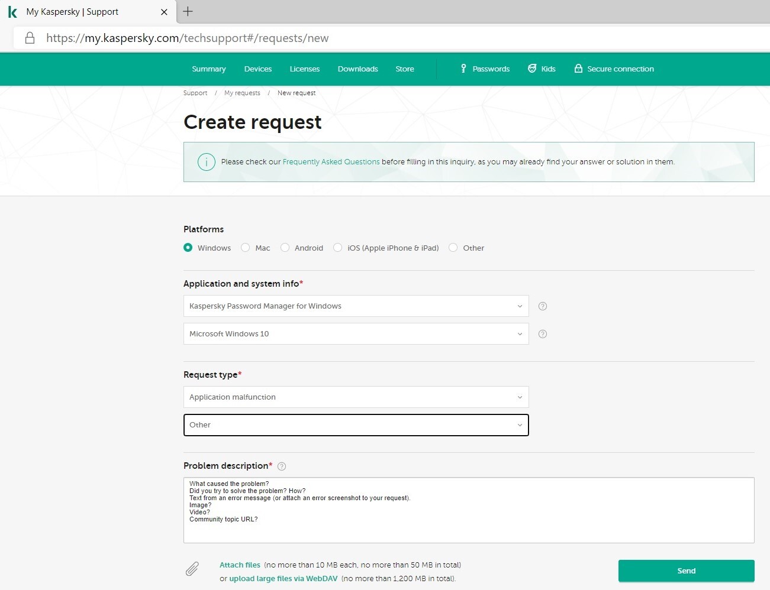Click the Passwords key icon

(463, 69)
